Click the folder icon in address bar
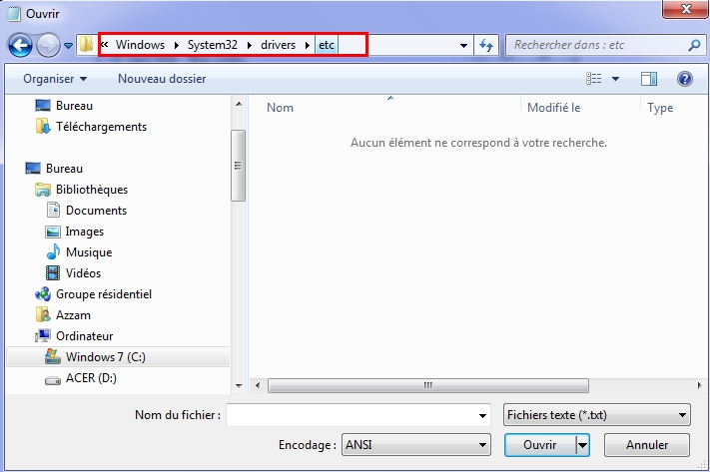 click(86, 44)
